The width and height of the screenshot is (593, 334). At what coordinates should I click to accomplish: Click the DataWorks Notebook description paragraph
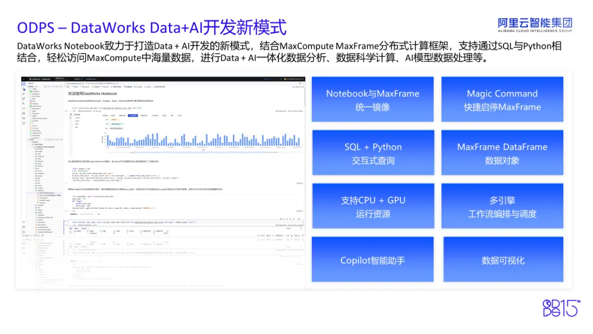click(289, 52)
